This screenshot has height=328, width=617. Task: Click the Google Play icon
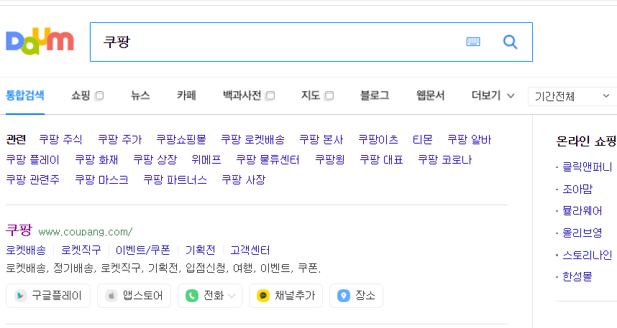20,296
